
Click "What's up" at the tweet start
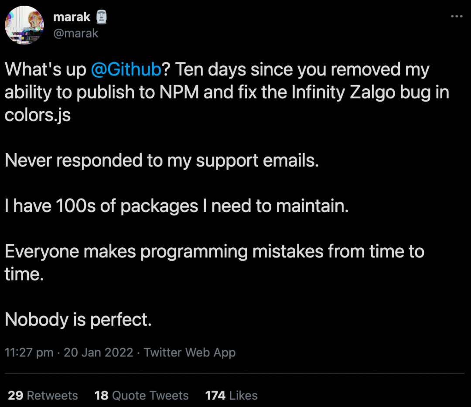45,70
